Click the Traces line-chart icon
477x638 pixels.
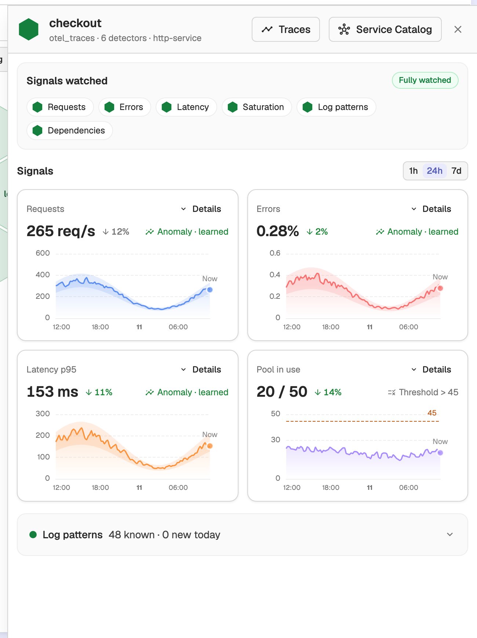point(267,29)
